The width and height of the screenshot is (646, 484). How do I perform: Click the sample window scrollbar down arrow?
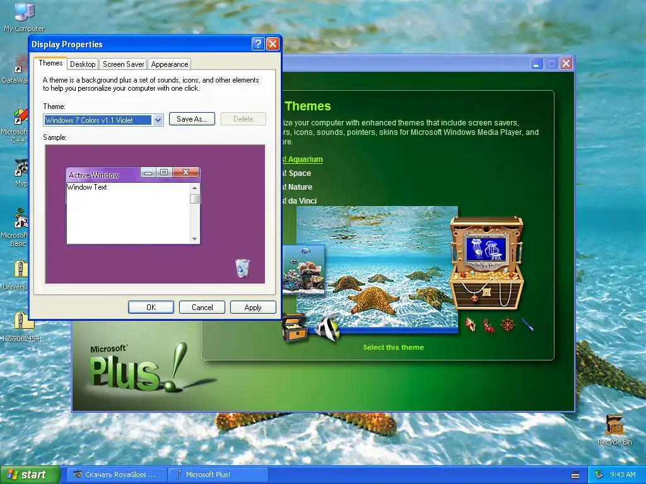pos(194,239)
